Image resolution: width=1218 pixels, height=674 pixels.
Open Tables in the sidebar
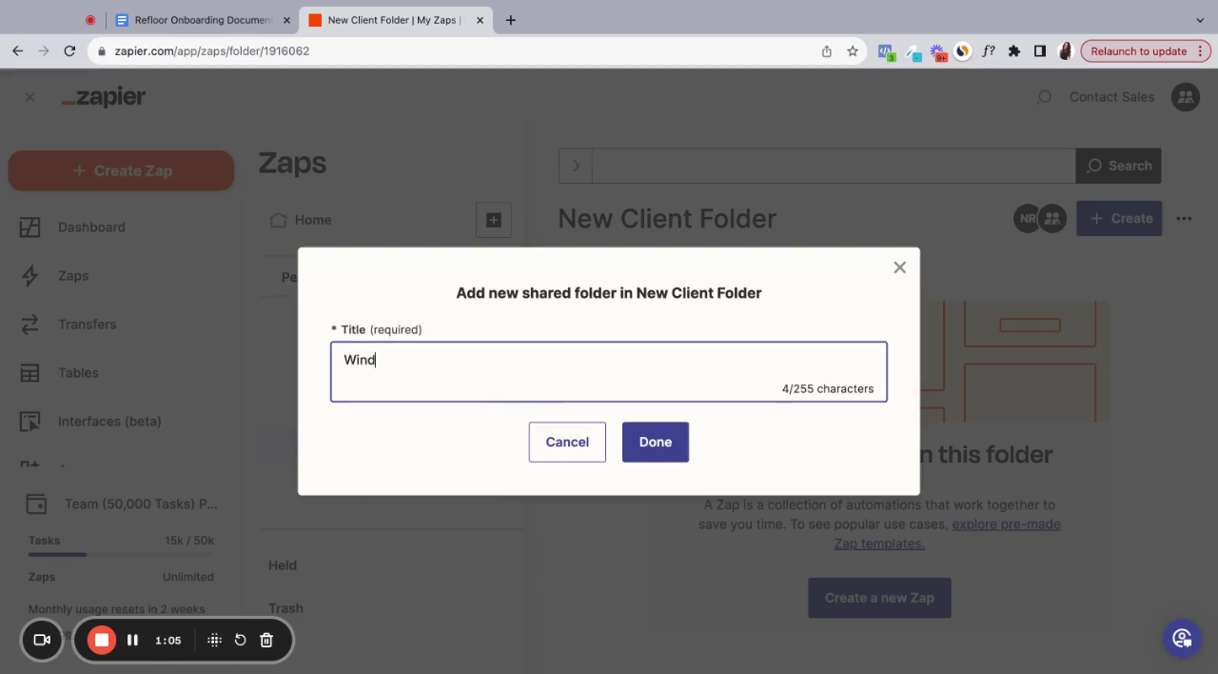point(78,372)
